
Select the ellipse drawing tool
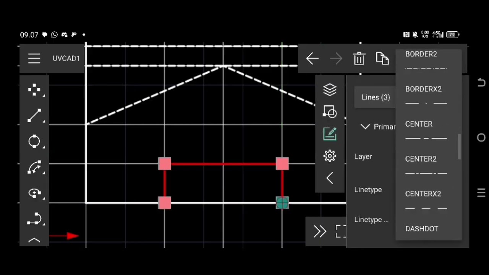(x=34, y=193)
